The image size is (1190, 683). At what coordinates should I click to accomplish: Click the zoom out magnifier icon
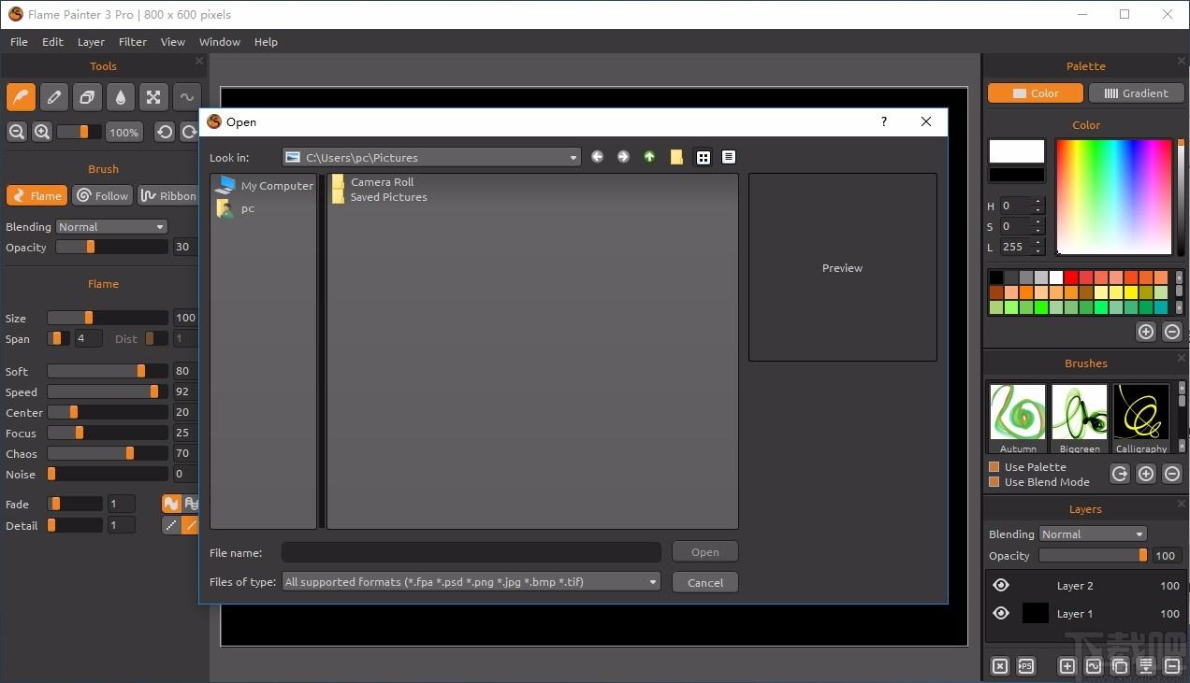pos(17,133)
